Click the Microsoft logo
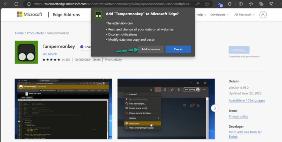This screenshot has height=142, width=282. coord(30,14)
